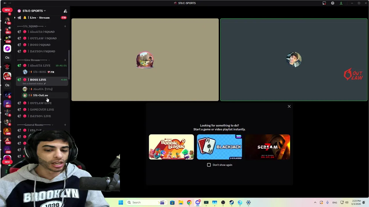Open Steam from taskbar
This screenshot has height=207, width=369.
pos(231,202)
